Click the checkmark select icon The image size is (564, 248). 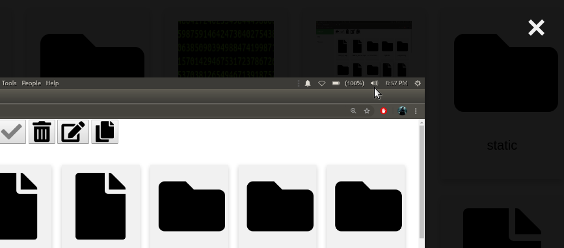(x=12, y=131)
